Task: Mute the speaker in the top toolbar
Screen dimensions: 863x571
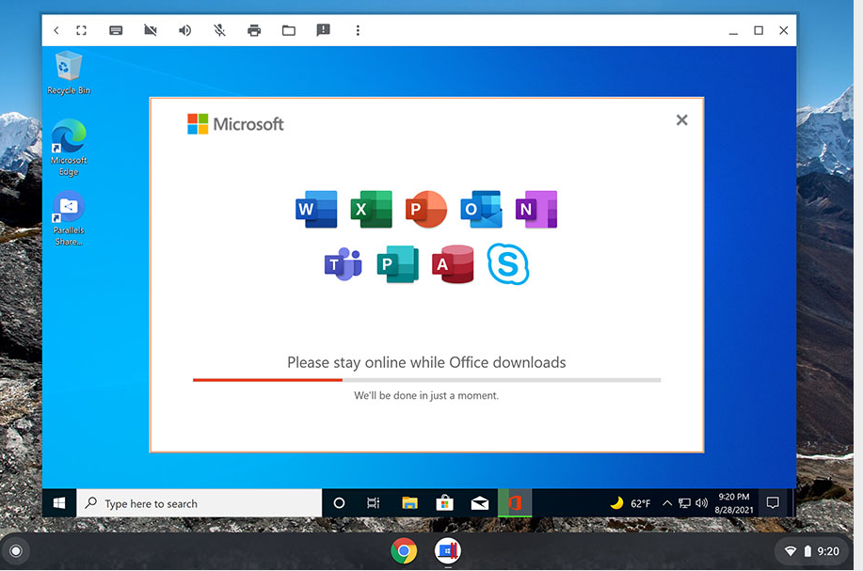Action: [184, 30]
